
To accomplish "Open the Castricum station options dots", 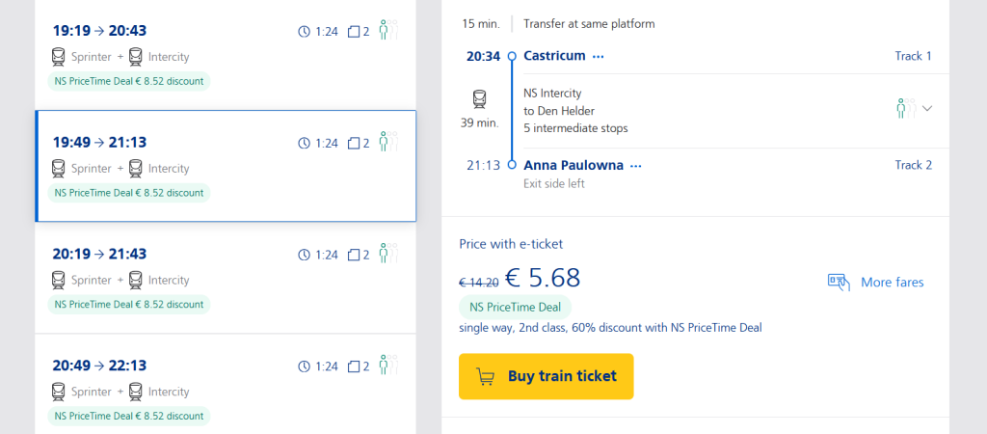I will [x=599, y=57].
